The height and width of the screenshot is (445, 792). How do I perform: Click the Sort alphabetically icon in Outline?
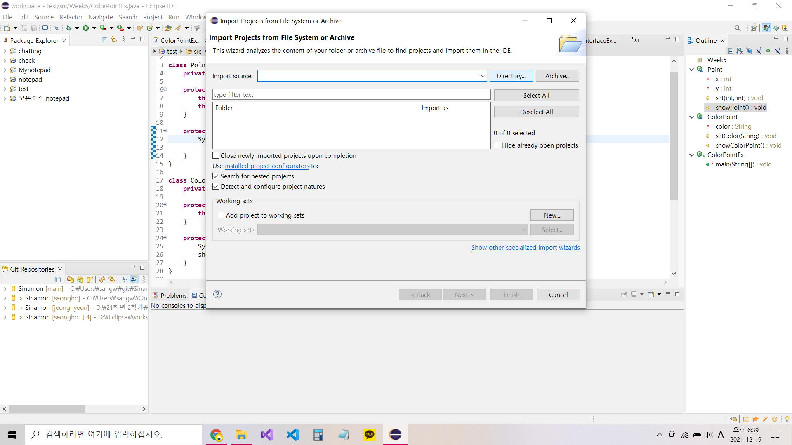(x=740, y=51)
